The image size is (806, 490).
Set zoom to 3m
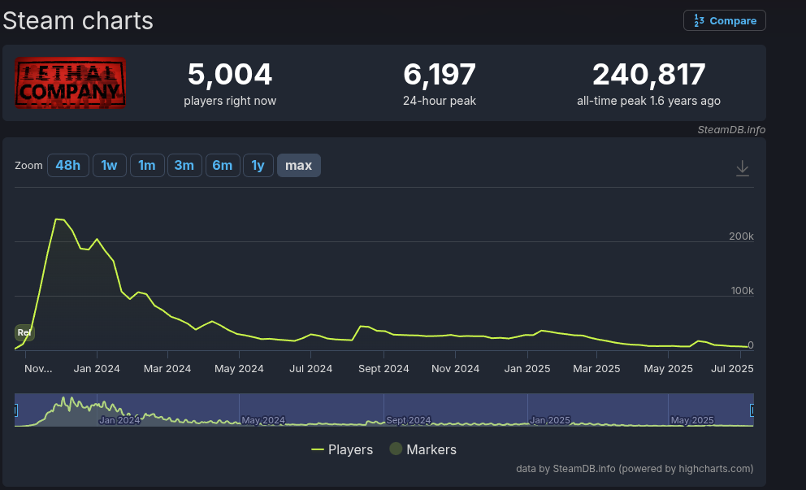184,166
